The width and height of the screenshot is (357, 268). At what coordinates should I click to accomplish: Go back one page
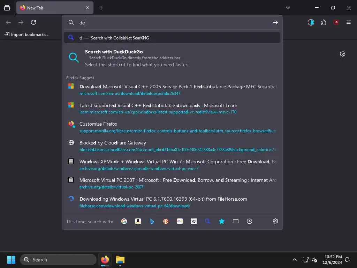(8, 22)
